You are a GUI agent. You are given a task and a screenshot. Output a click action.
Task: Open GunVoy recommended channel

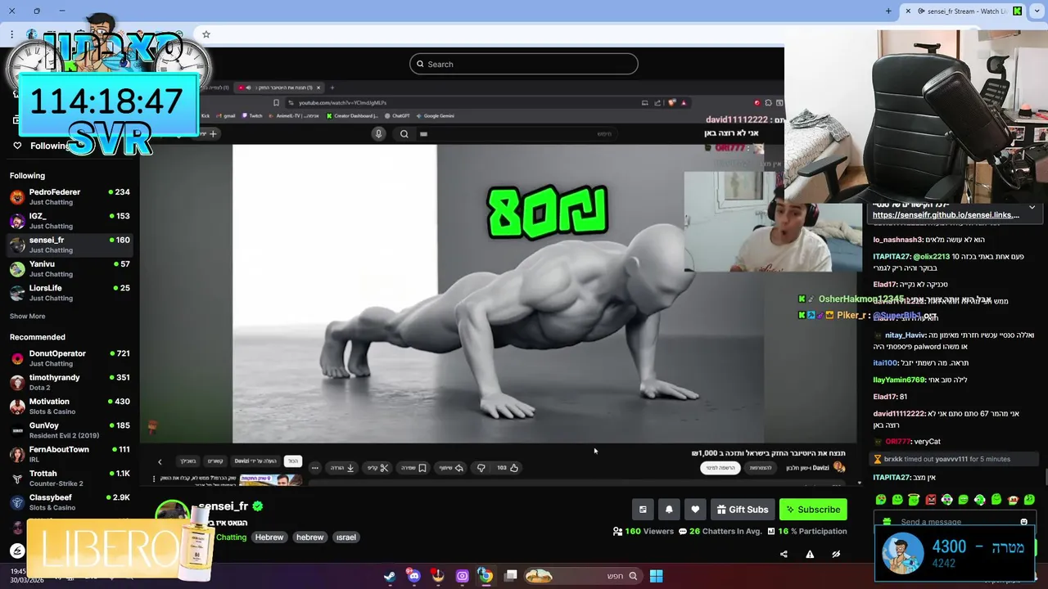click(70, 430)
